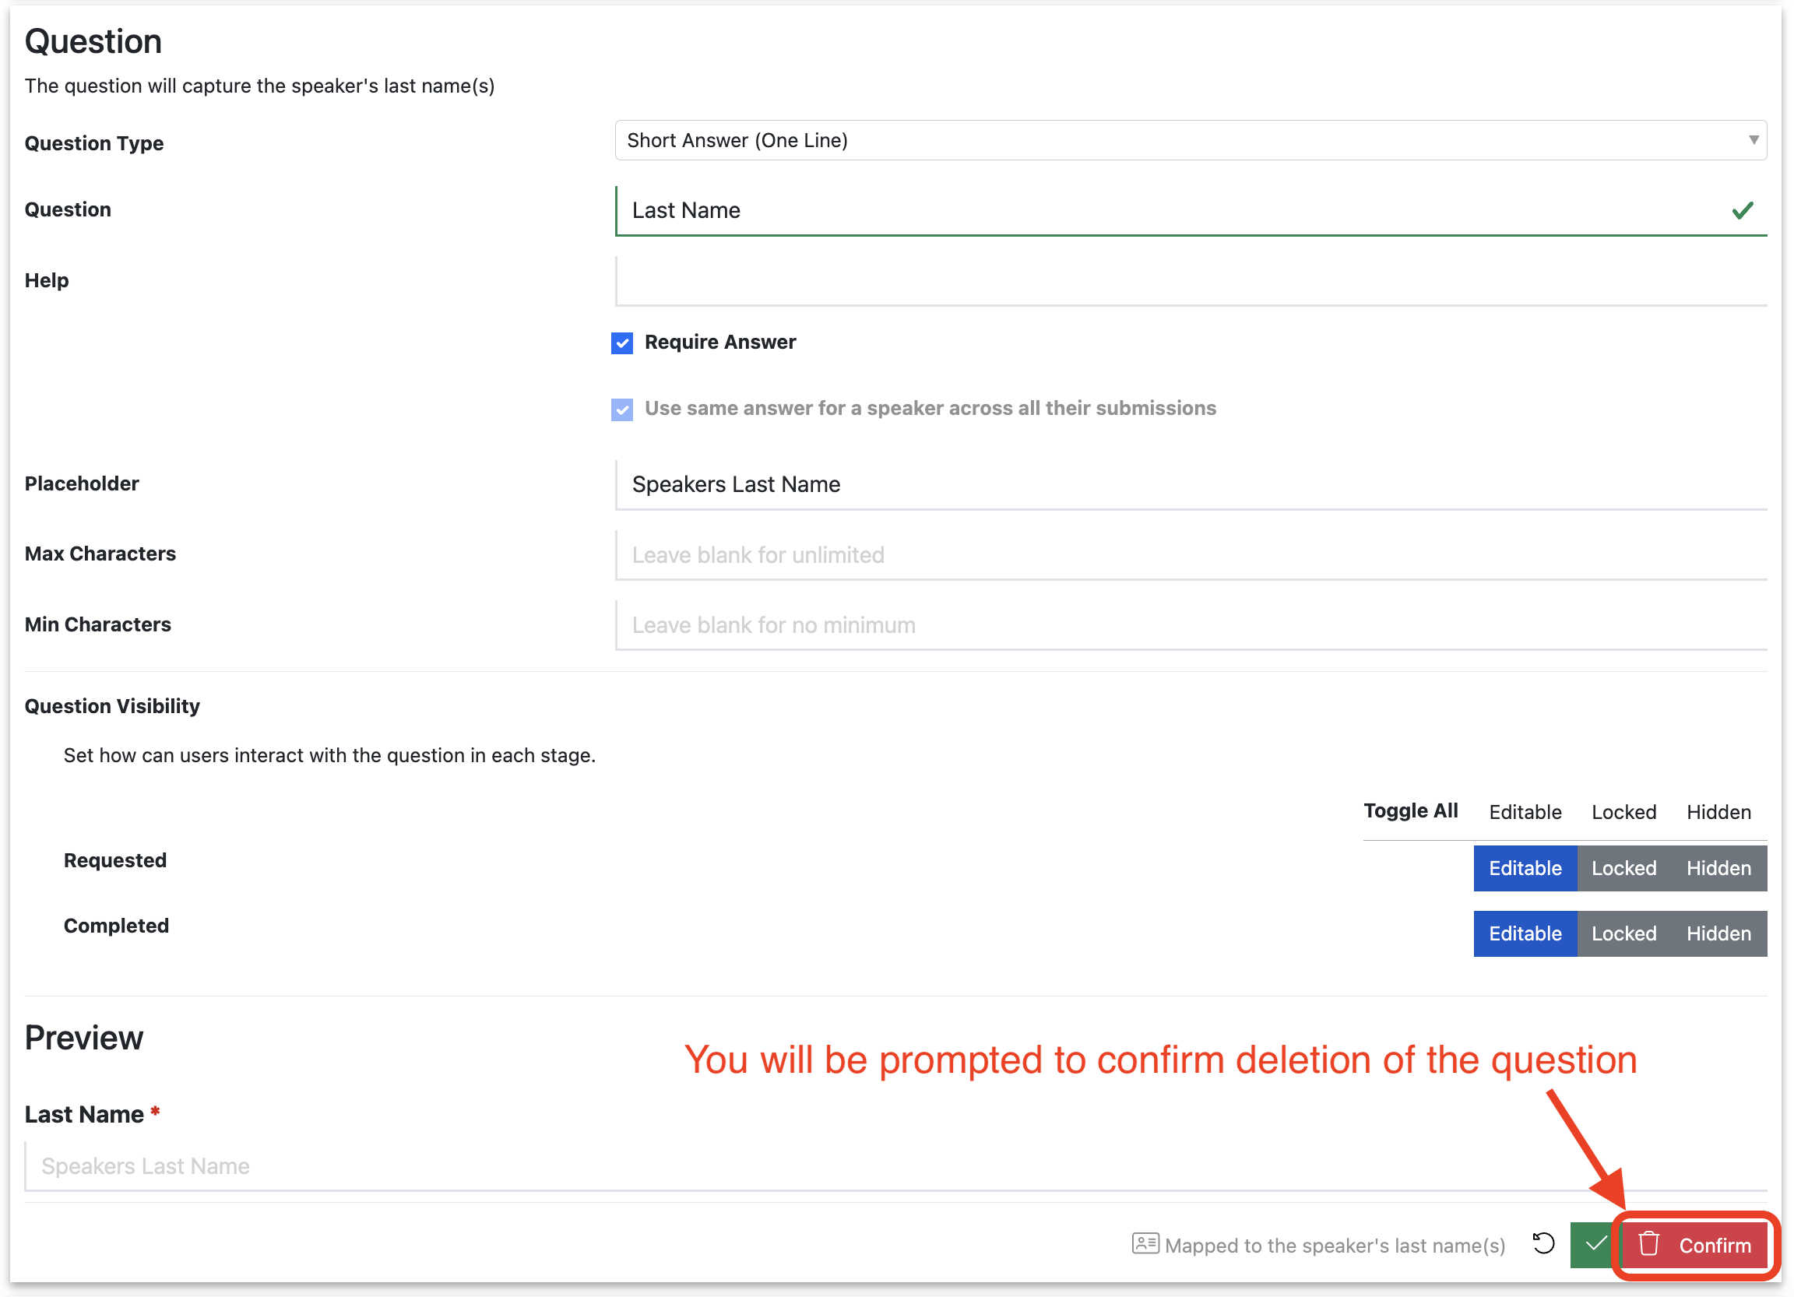Screen dimensions: 1794x1297
Task: Toggle all stages to Hidden
Action: pos(1718,812)
